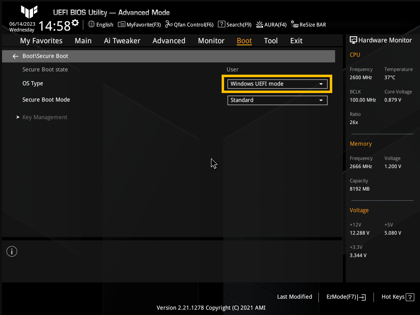The height and width of the screenshot is (315, 420).
Task: Switch to Main tab
Action: click(x=83, y=41)
